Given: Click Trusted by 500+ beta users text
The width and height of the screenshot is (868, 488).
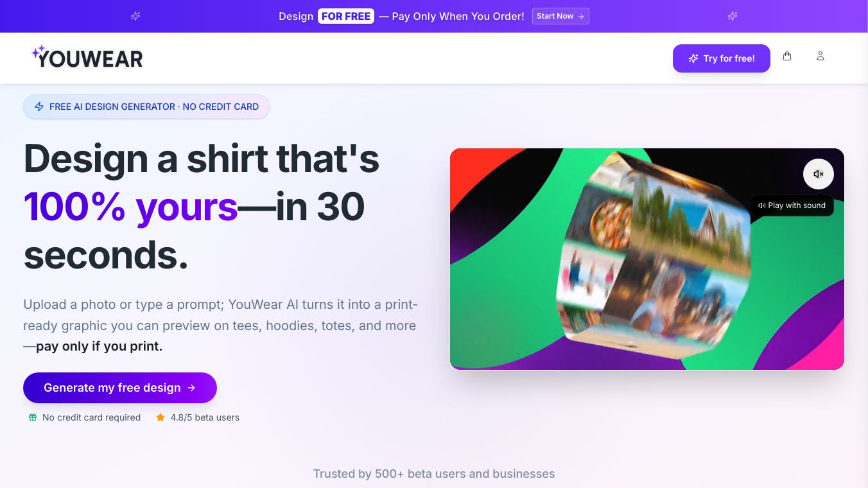Looking at the screenshot, I should pyautogui.click(x=434, y=474).
